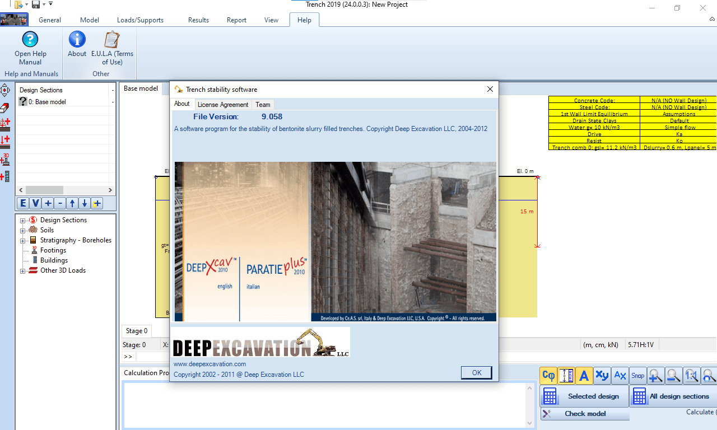Toggle the Ax axis display button
717x430 pixels.
tap(620, 376)
